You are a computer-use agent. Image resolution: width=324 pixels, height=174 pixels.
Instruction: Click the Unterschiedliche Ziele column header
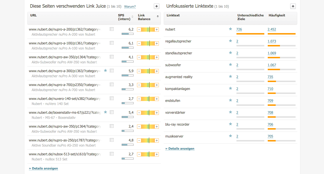pyautogui.click(x=250, y=17)
